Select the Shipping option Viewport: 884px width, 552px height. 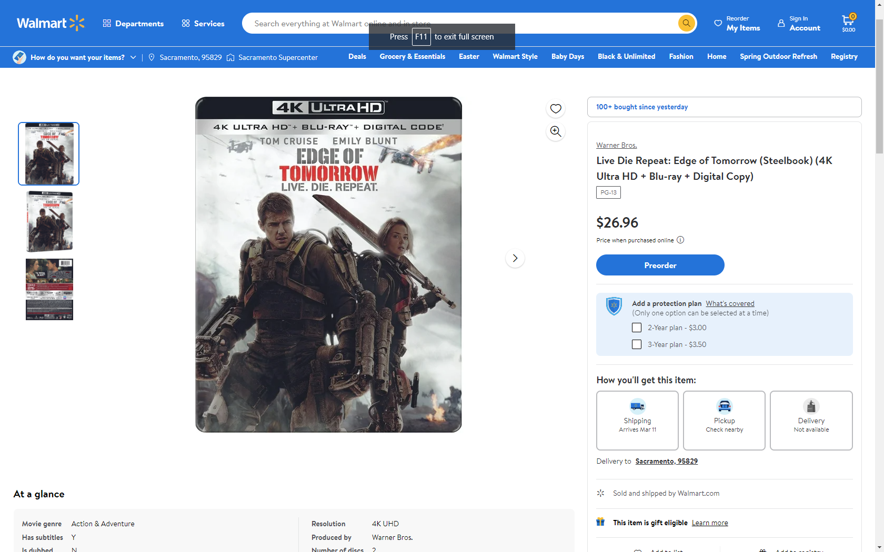pyautogui.click(x=637, y=421)
